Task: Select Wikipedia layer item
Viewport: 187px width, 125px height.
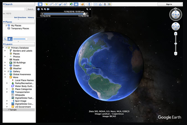Action: coord(20,95)
